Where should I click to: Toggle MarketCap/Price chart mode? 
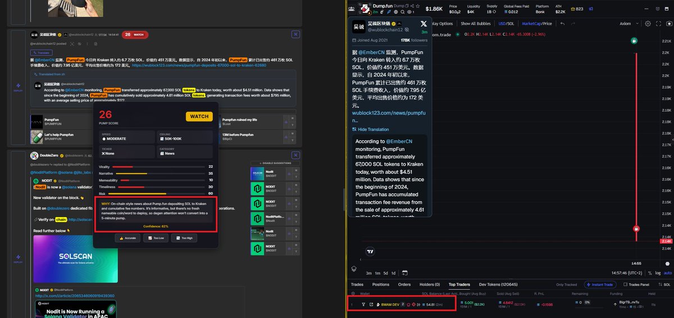click(x=537, y=24)
